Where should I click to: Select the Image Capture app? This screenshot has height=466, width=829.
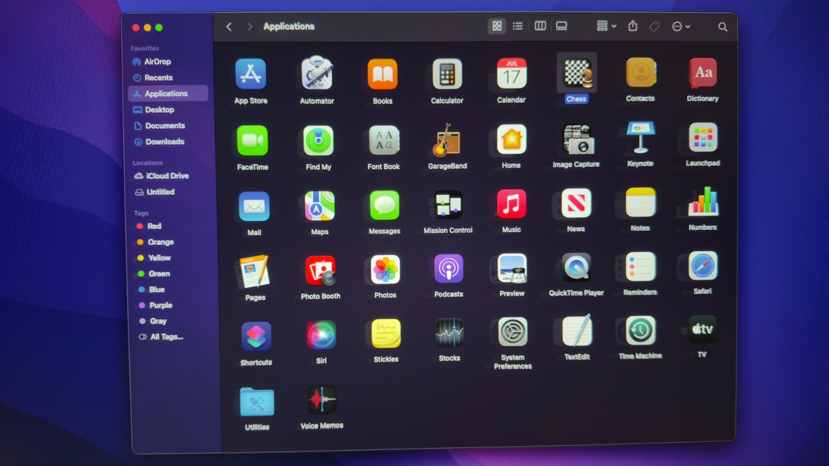click(x=578, y=139)
